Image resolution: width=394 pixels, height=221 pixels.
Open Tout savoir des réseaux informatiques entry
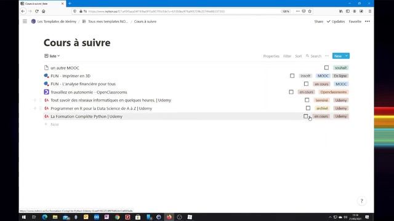[111, 100]
